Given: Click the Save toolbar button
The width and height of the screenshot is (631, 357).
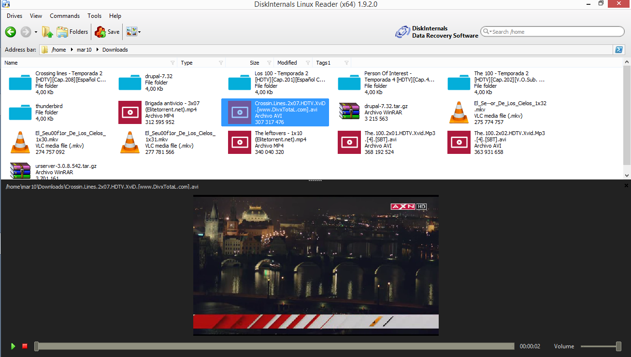Looking at the screenshot, I should pyautogui.click(x=107, y=32).
